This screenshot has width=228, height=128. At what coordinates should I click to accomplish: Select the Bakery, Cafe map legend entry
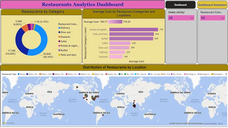click(45, 74)
